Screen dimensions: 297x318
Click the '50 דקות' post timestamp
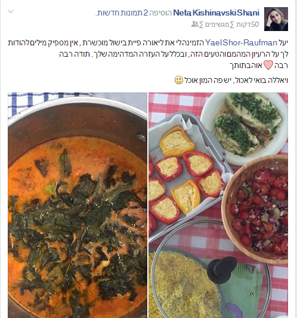point(247,24)
